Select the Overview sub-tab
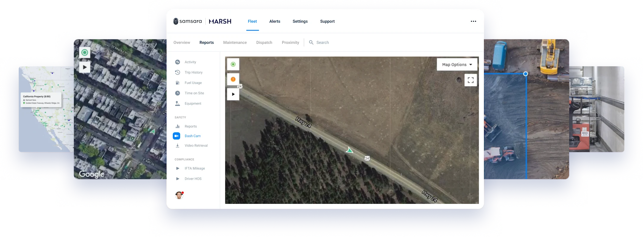Screen dimensions: 643x237 point(182,43)
